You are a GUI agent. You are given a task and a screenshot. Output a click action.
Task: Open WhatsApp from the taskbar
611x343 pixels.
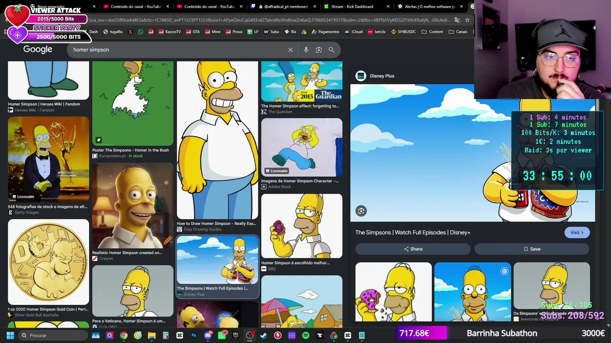[x=222, y=335]
